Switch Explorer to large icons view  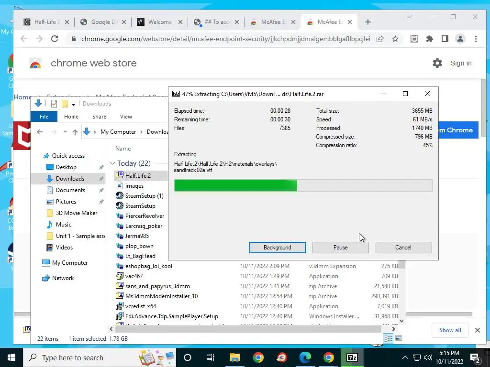(x=399, y=338)
